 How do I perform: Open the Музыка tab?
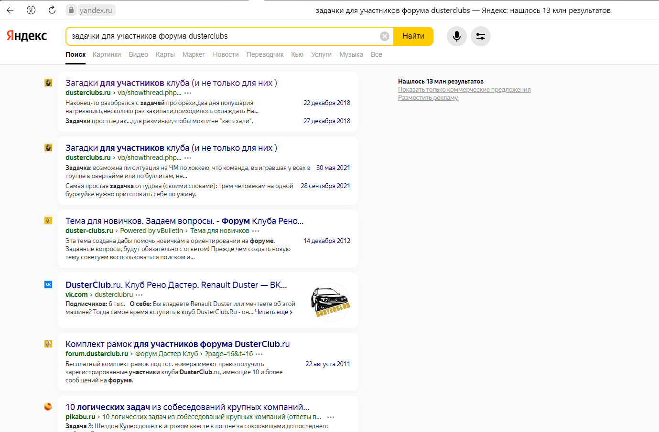pyautogui.click(x=351, y=54)
